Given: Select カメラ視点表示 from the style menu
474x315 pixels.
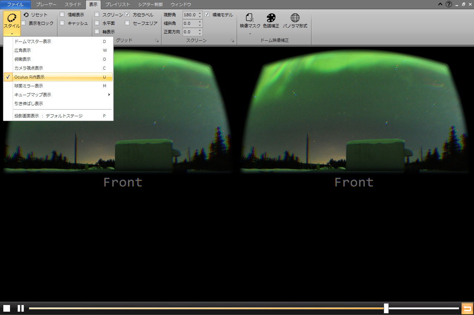Looking at the screenshot, I should tap(58, 68).
